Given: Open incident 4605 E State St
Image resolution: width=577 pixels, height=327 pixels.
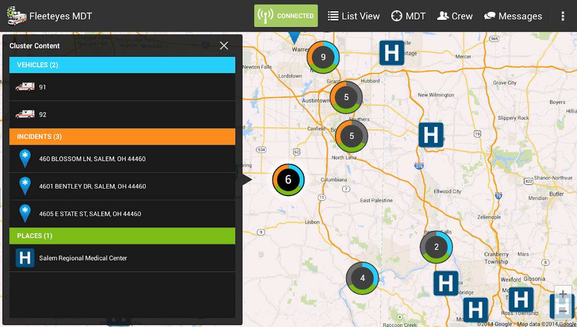Looking at the screenshot, I should [x=122, y=214].
